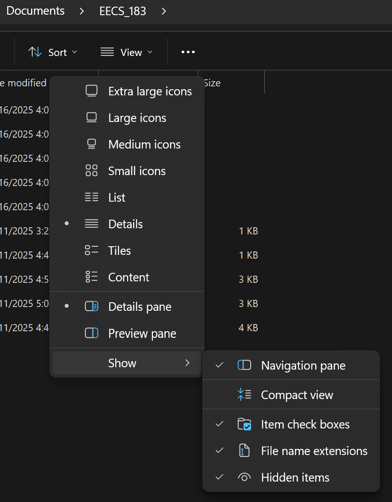Click the Small icons grid icon
Screen dimensions: 392x502
tap(92, 171)
